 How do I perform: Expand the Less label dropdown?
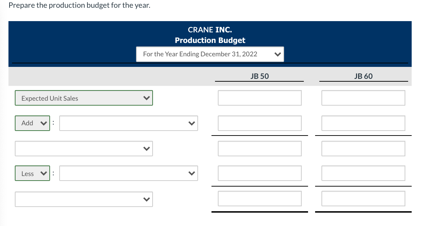(x=32, y=173)
